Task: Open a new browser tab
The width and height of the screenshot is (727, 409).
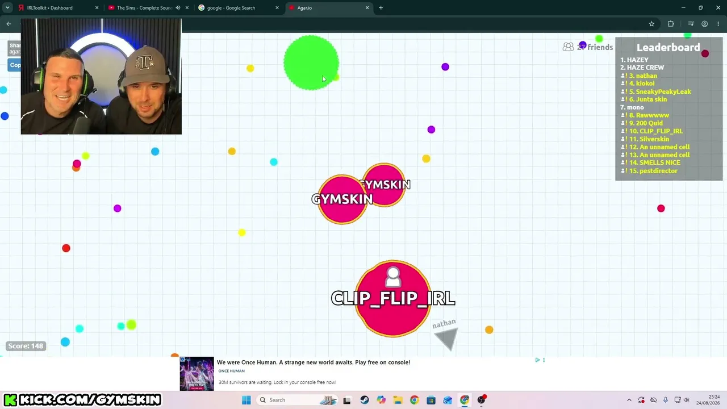Action: pyautogui.click(x=381, y=8)
